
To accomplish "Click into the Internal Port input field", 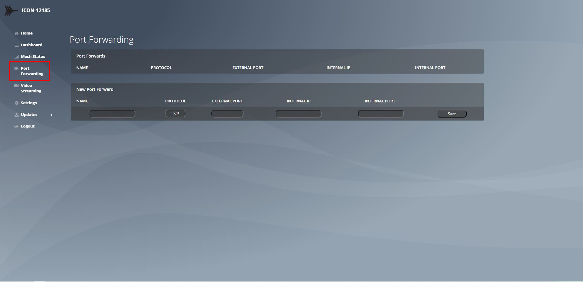I will (x=380, y=114).
